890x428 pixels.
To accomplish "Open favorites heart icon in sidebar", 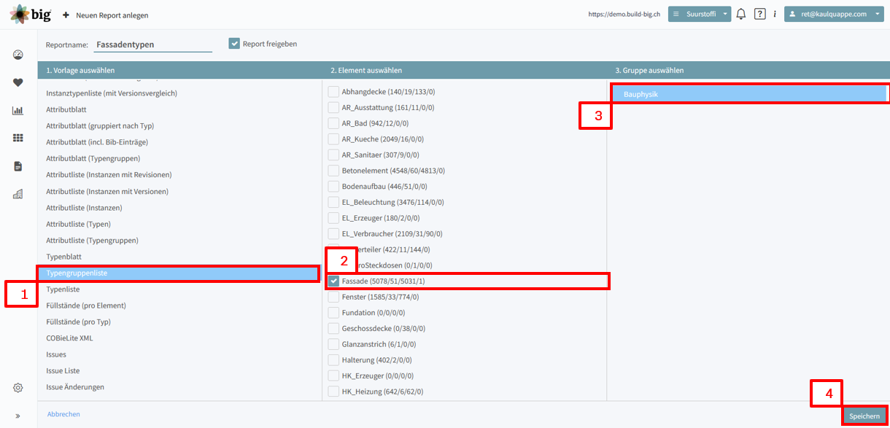I will (x=18, y=82).
